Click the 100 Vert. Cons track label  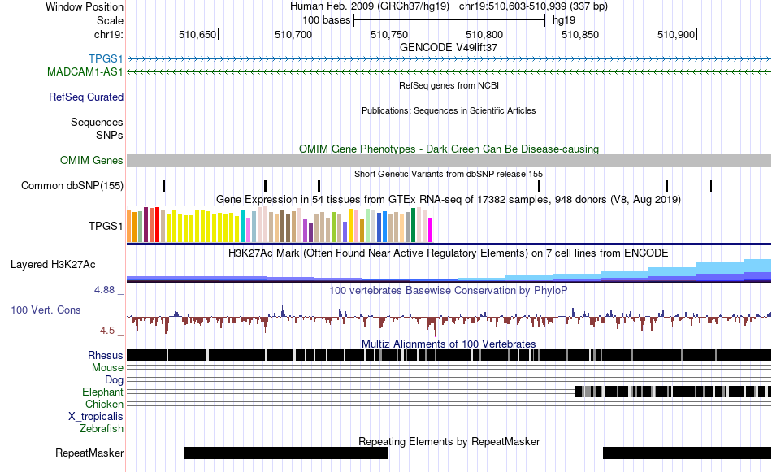tap(46, 310)
